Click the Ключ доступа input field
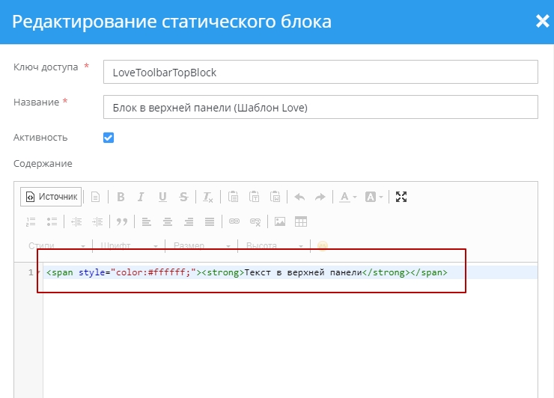Screen dimensions: 554x398 click(x=320, y=72)
